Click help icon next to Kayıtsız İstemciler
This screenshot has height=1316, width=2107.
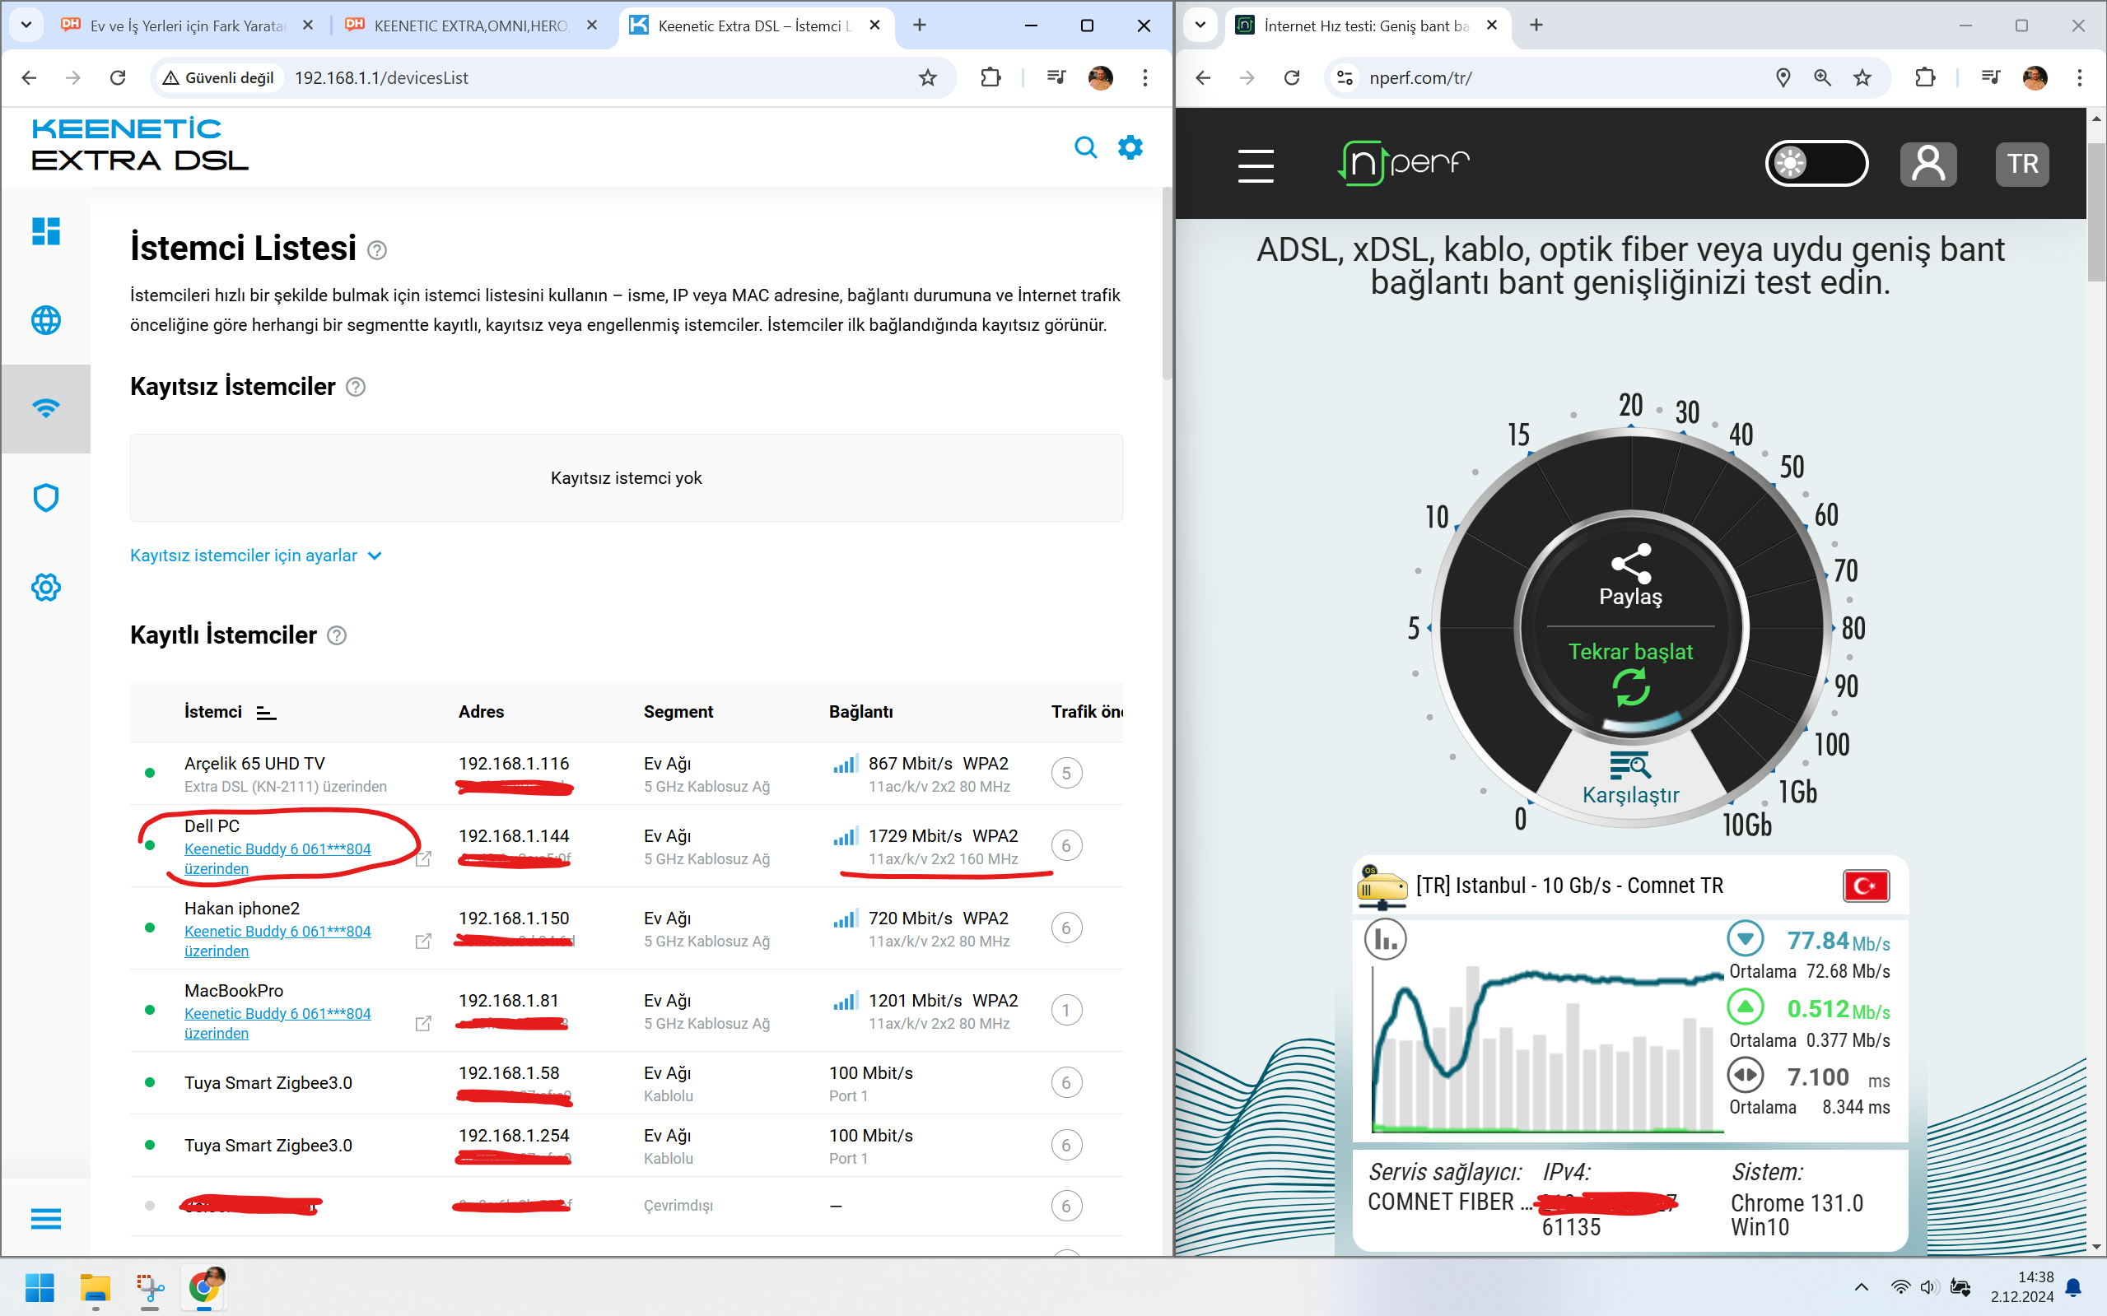(x=356, y=387)
